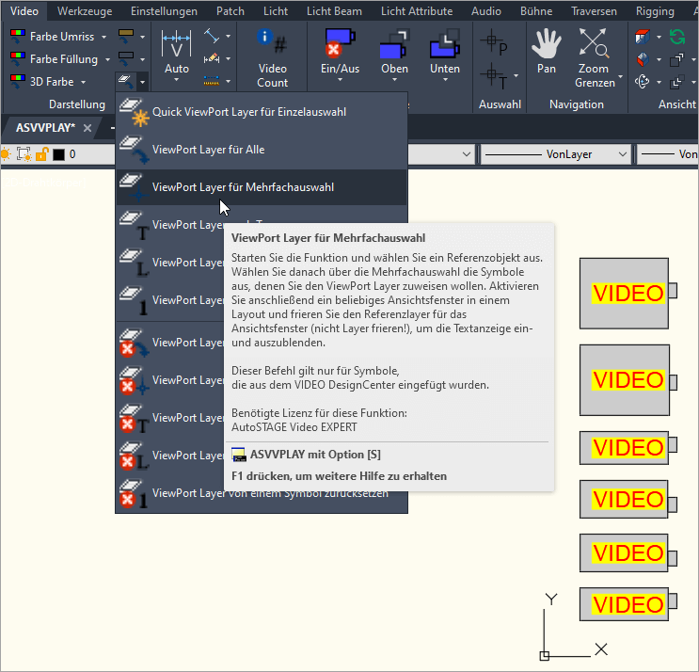Click the Auto dimension tool icon
This screenshot has width=699, height=672.
point(176,47)
